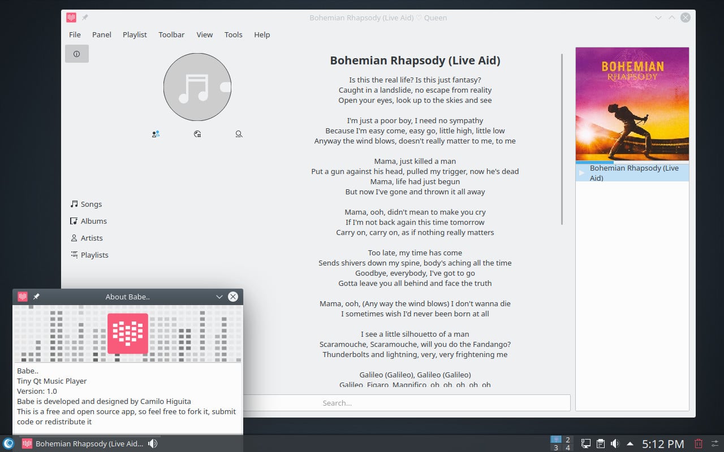The width and height of the screenshot is (724, 452).
Task: Collapse the main window with the titlebar chevron
Action: click(x=658, y=18)
